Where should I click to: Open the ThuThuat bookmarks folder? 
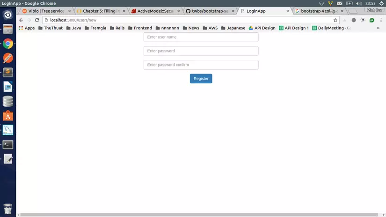[x=51, y=28]
